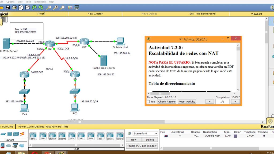Click device list left scroll arrow
This screenshot has width=274, height=154.
pyautogui.click(x=30, y=145)
